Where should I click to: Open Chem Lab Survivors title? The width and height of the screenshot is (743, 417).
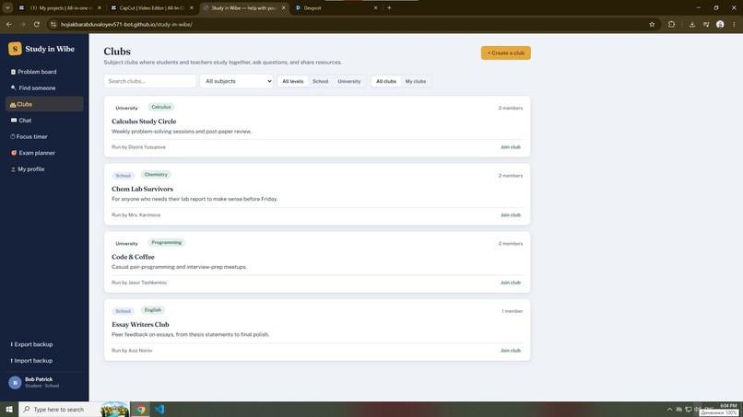143,189
